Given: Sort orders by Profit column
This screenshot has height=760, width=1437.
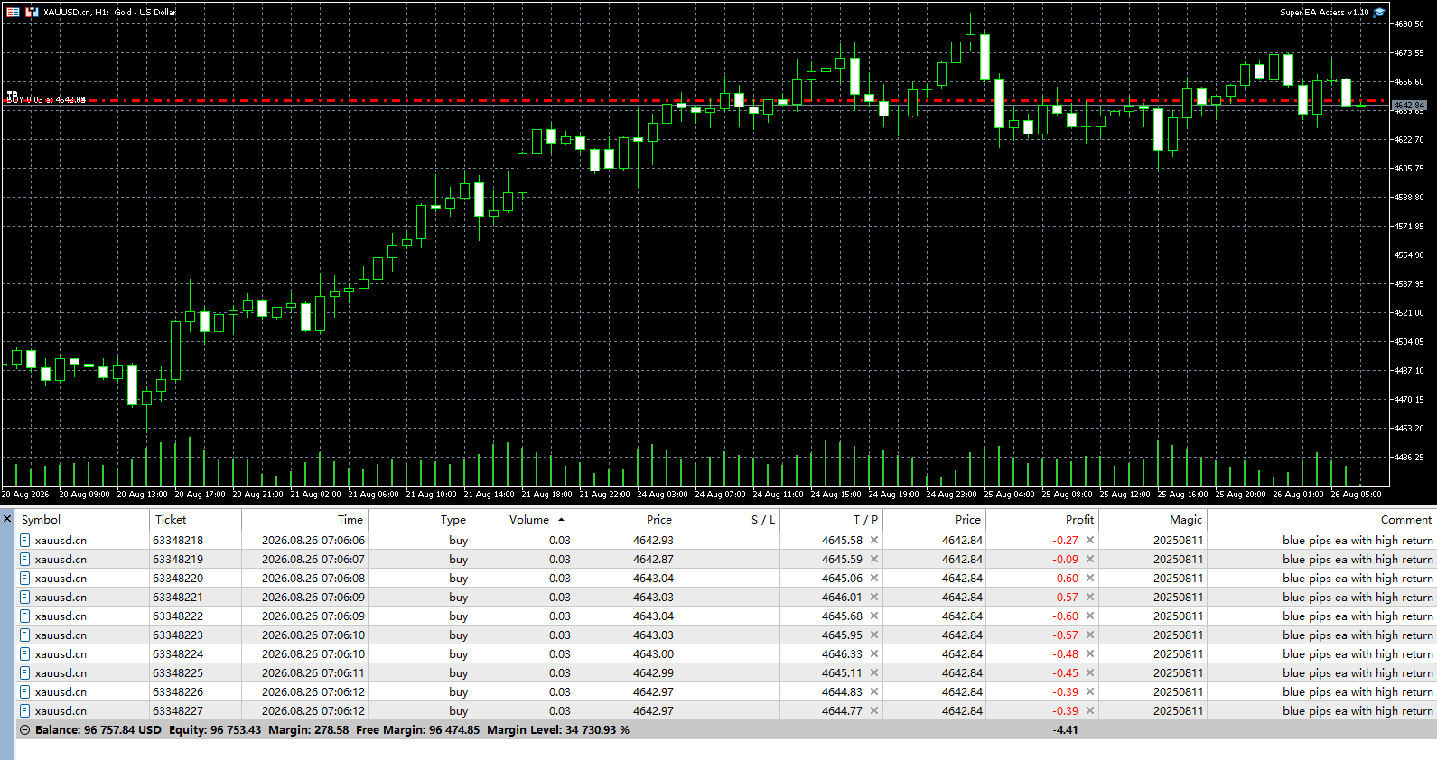Looking at the screenshot, I should 1079,520.
